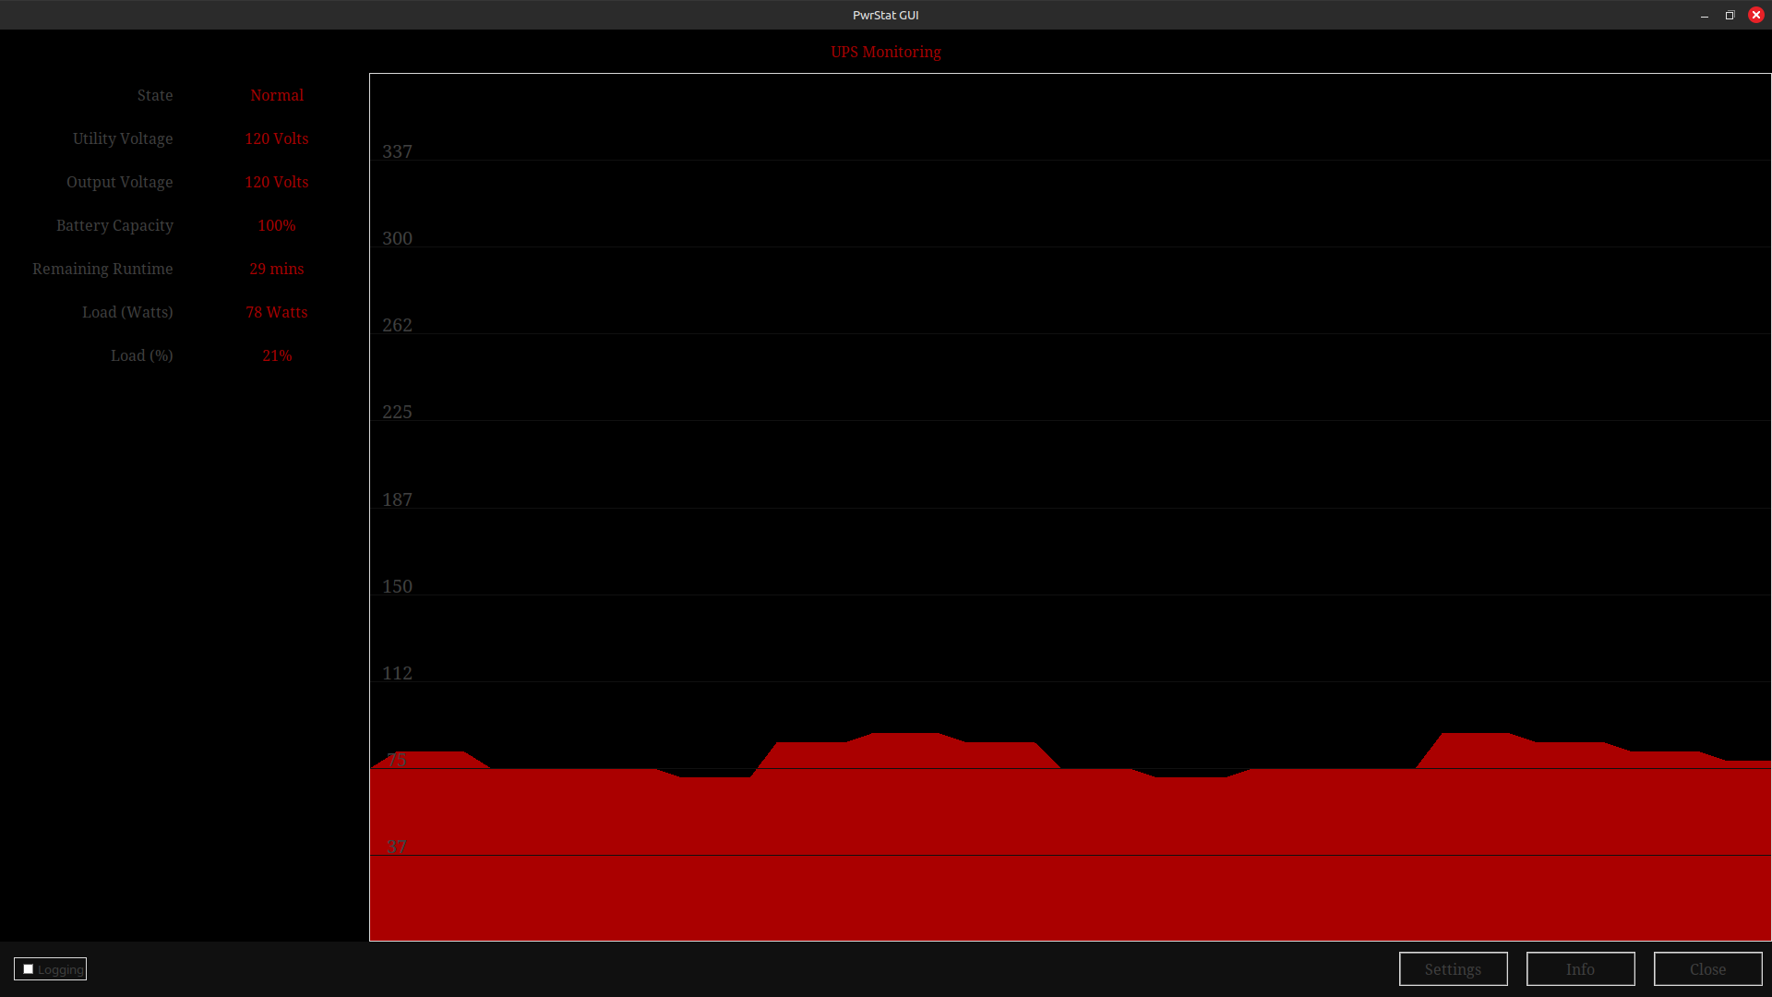Select the Load 21% value

(x=276, y=355)
